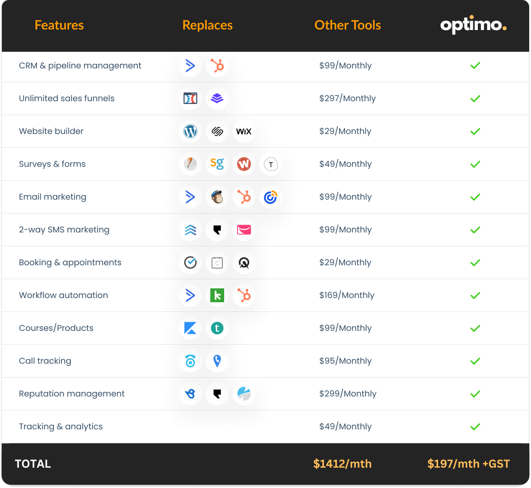Image resolution: width=531 pixels, height=488 pixels.
Task: Select the WordPress icon in the Website builder row
Action: click(190, 131)
